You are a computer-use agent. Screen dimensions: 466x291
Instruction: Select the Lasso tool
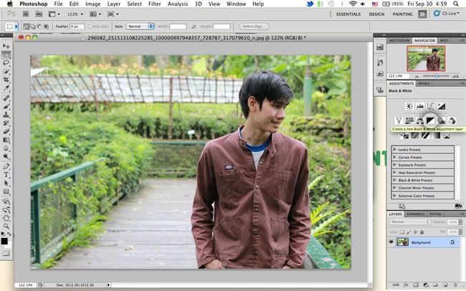6,63
